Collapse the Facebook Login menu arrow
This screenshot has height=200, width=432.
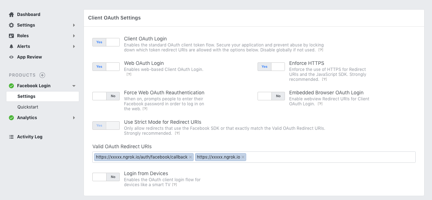coord(74,86)
